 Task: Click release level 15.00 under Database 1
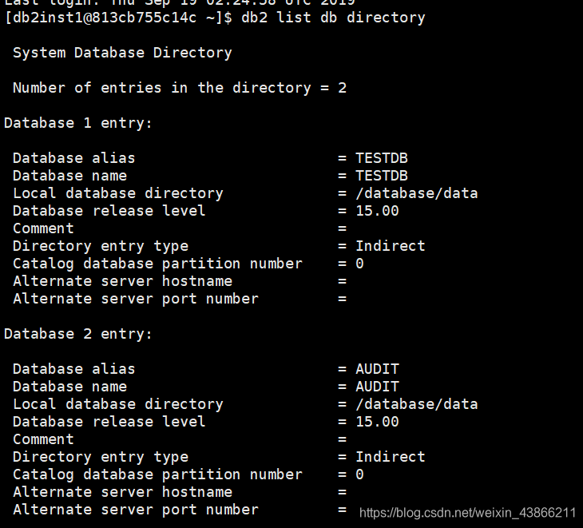[x=377, y=211]
